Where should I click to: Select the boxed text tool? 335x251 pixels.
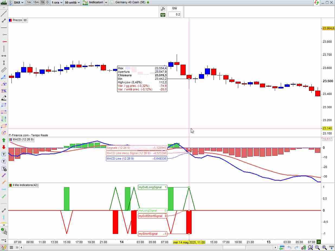coord(4,154)
